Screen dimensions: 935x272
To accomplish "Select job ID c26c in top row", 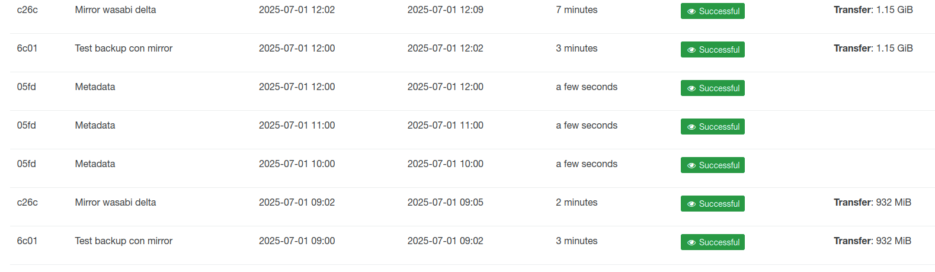I will [27, 10].
